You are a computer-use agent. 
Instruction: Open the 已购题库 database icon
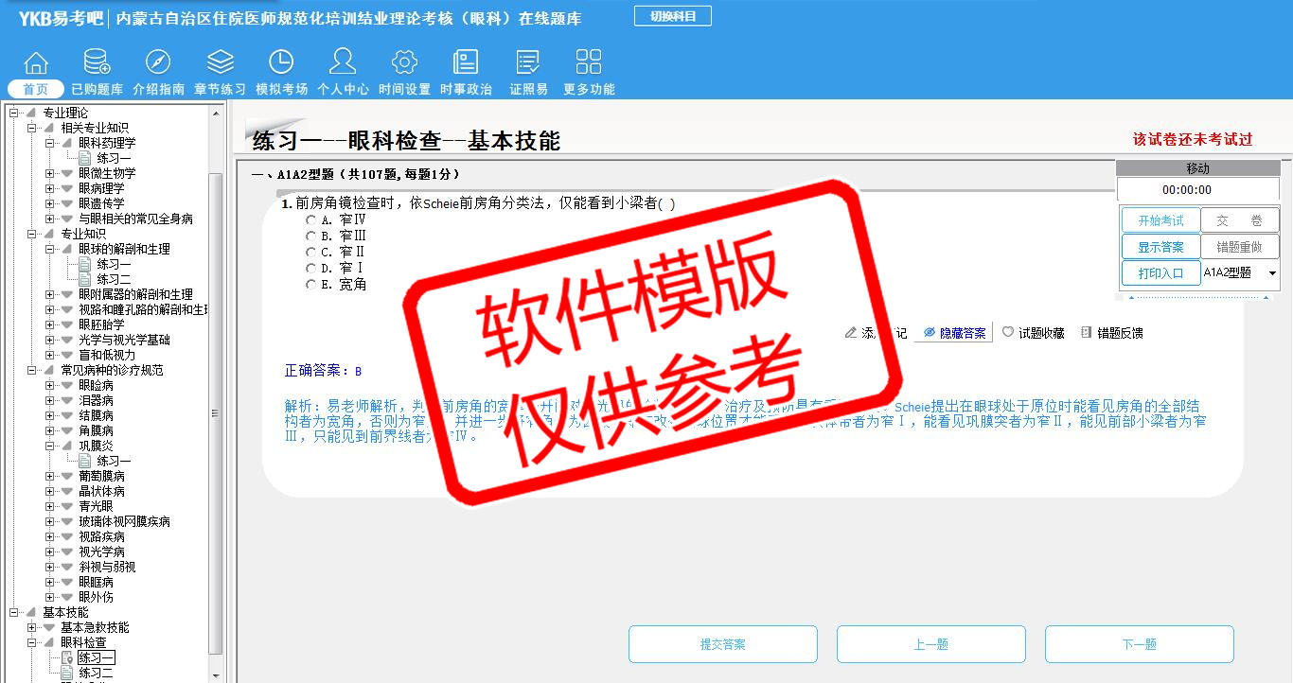coord(97,63)
